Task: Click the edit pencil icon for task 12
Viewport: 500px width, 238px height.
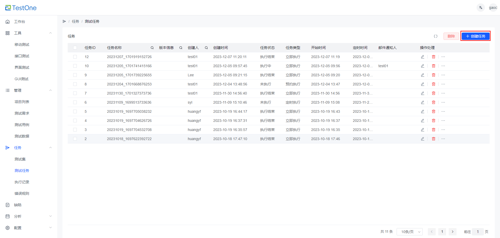Action: (422, 57)
